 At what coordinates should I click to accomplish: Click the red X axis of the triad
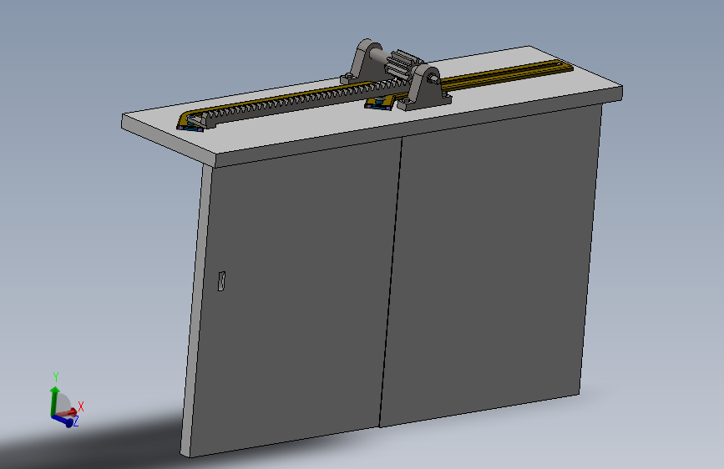pos(68,411)
